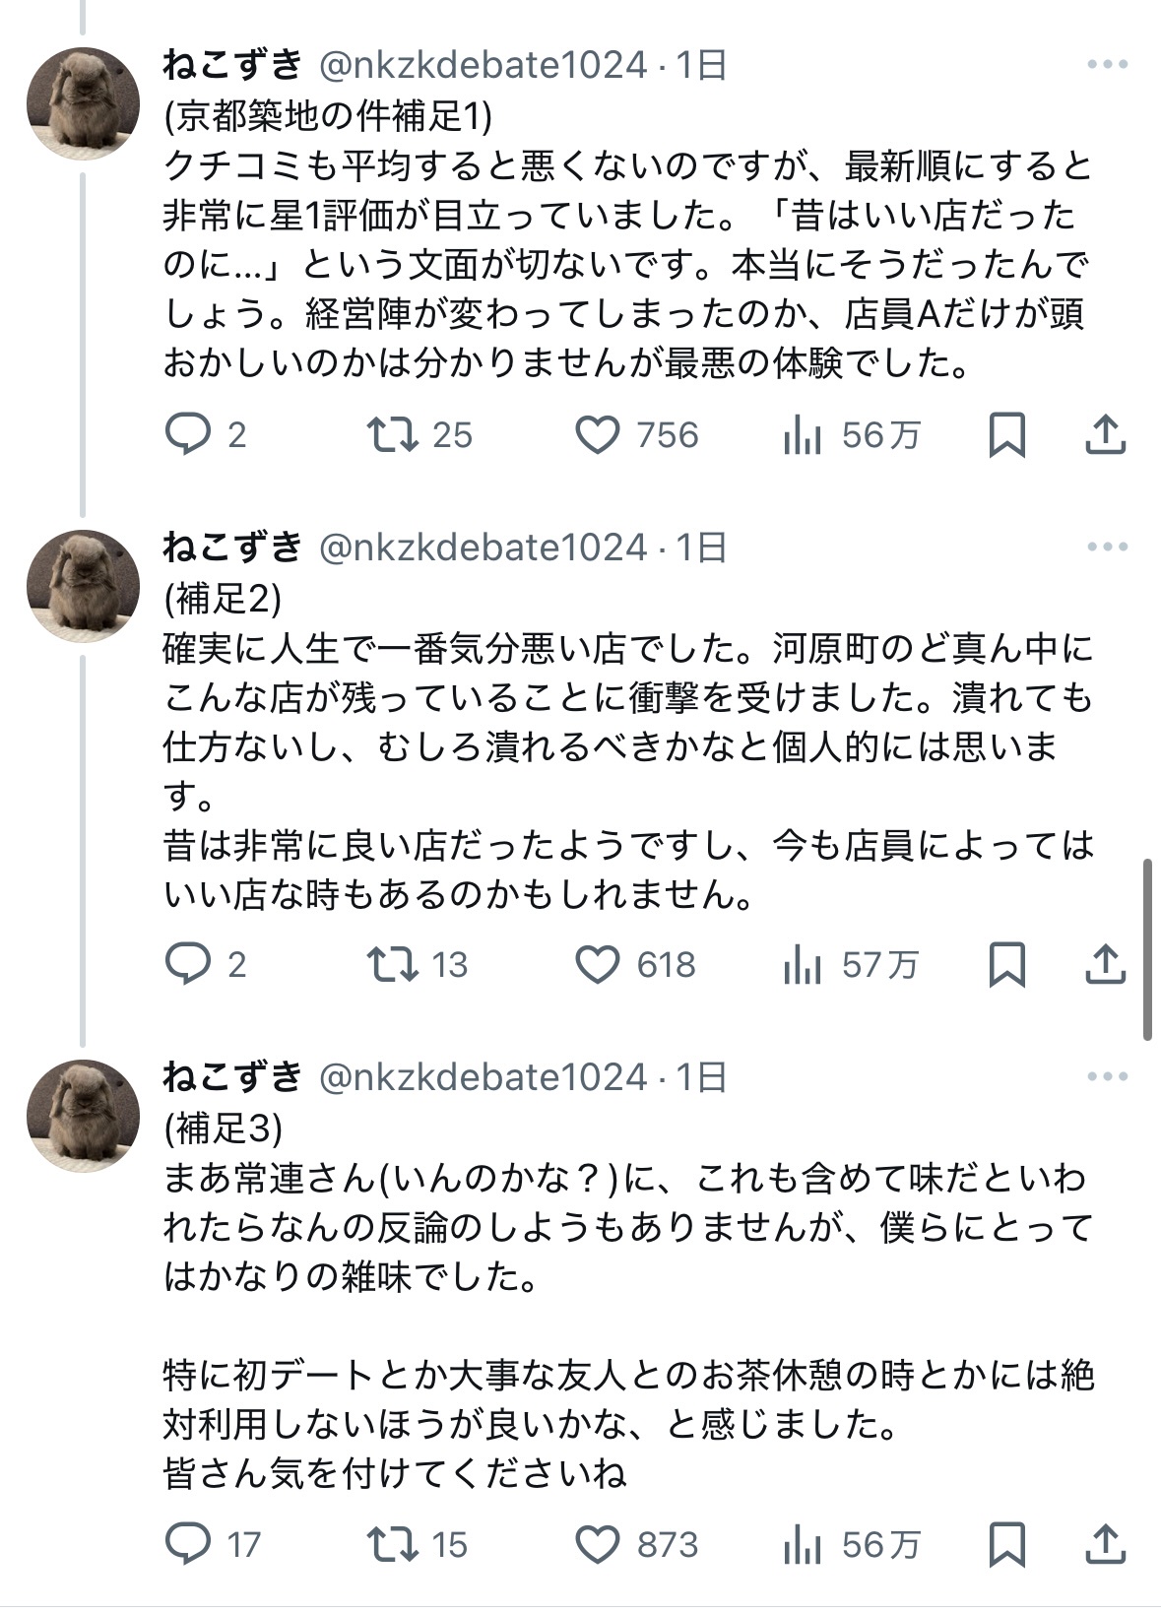This screenshot has width=1161, height=1613.
Task: Bookmark the 補足3 tweet
Action: [x=1006, y=1544]
